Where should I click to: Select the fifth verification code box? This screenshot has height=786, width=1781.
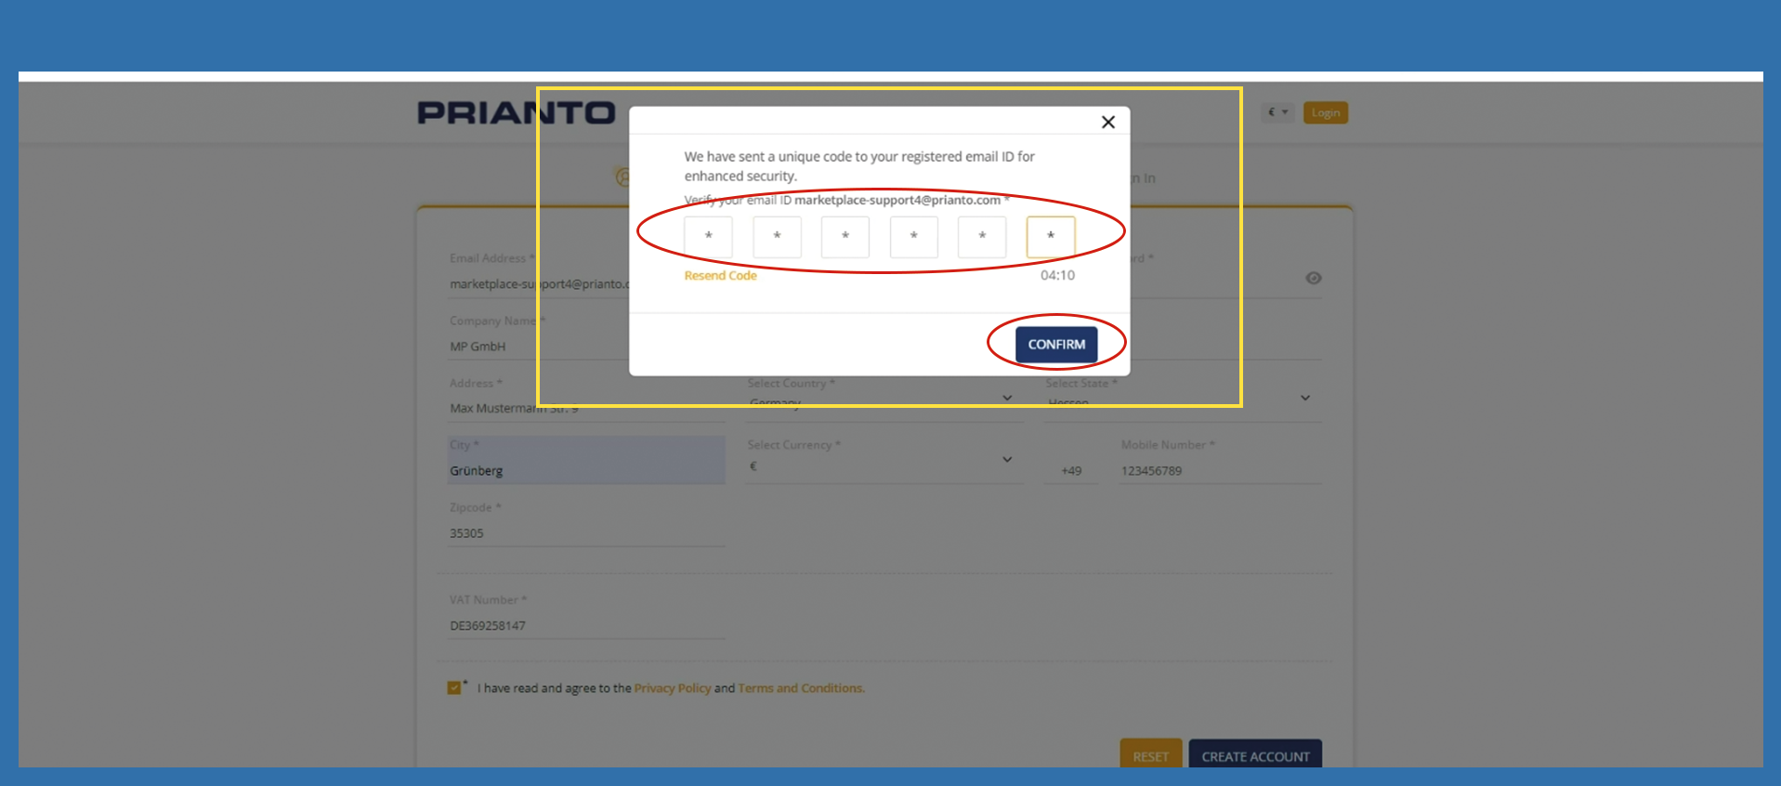coord(982,237)
